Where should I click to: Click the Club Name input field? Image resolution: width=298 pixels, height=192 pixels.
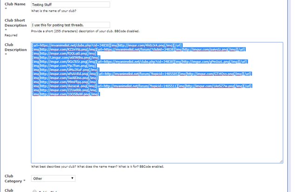click(x=70, y=4)
